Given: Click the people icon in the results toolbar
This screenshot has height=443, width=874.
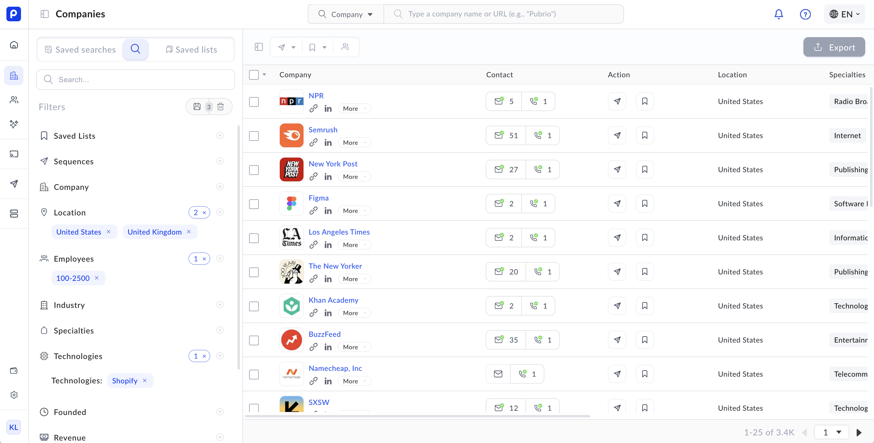Looking at the screenshot, I should click(x=345, y=47).
